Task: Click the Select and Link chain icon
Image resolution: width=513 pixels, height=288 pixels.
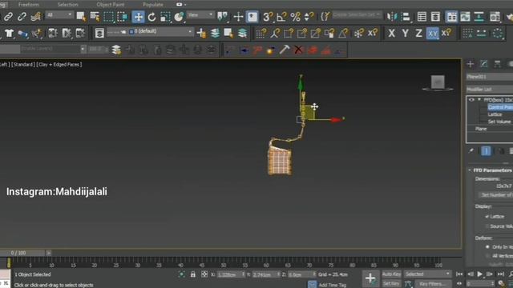Action: click(8, 16)
